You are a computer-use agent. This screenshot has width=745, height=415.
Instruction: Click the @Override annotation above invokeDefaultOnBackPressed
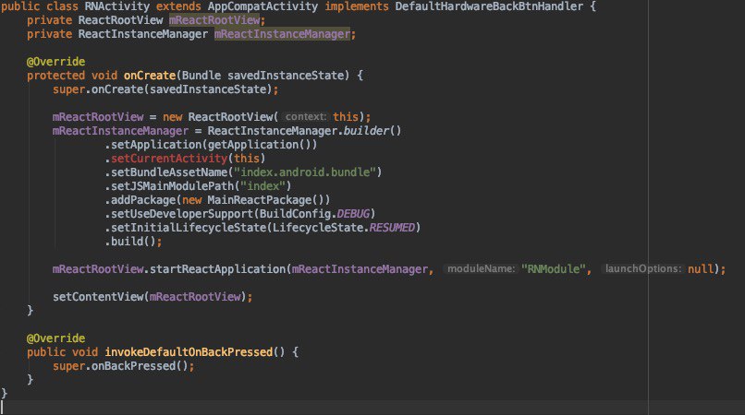tap(55, 338)
